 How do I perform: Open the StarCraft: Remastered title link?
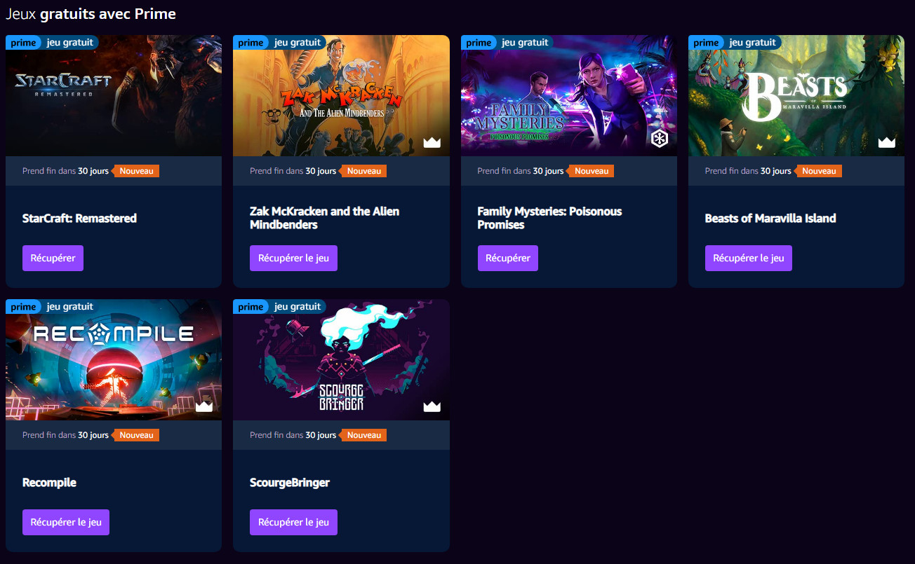click(79, 219)
